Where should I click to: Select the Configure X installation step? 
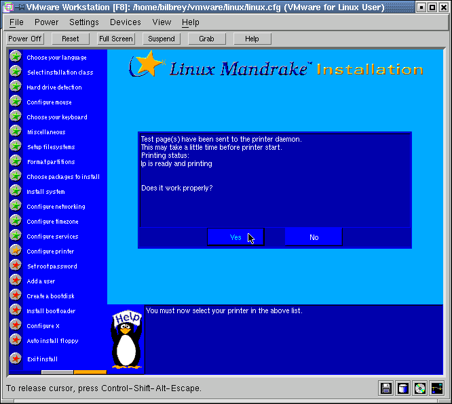(43, 326)
